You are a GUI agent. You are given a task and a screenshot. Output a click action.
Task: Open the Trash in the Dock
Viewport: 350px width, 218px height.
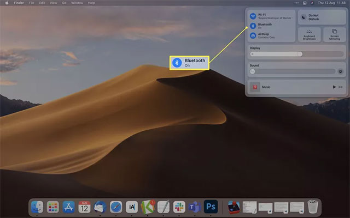click(312, 207)
